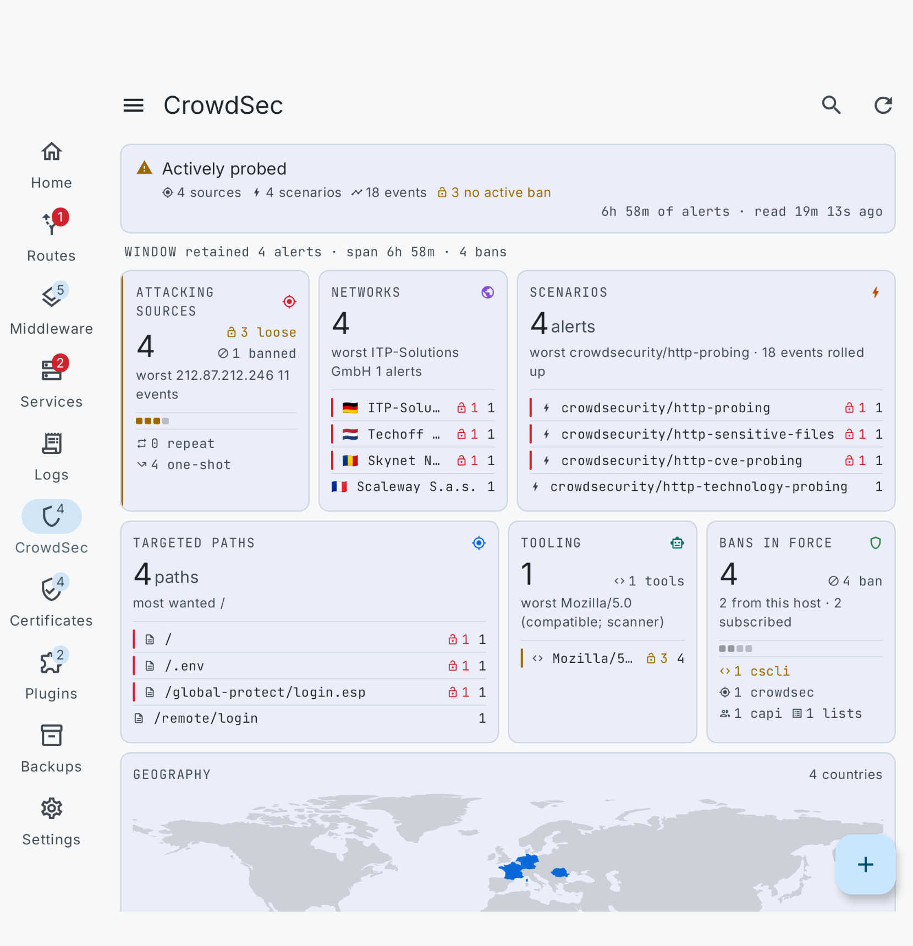
Task: Click '0 repeat' in Attacking Sources
Action: 176,443
